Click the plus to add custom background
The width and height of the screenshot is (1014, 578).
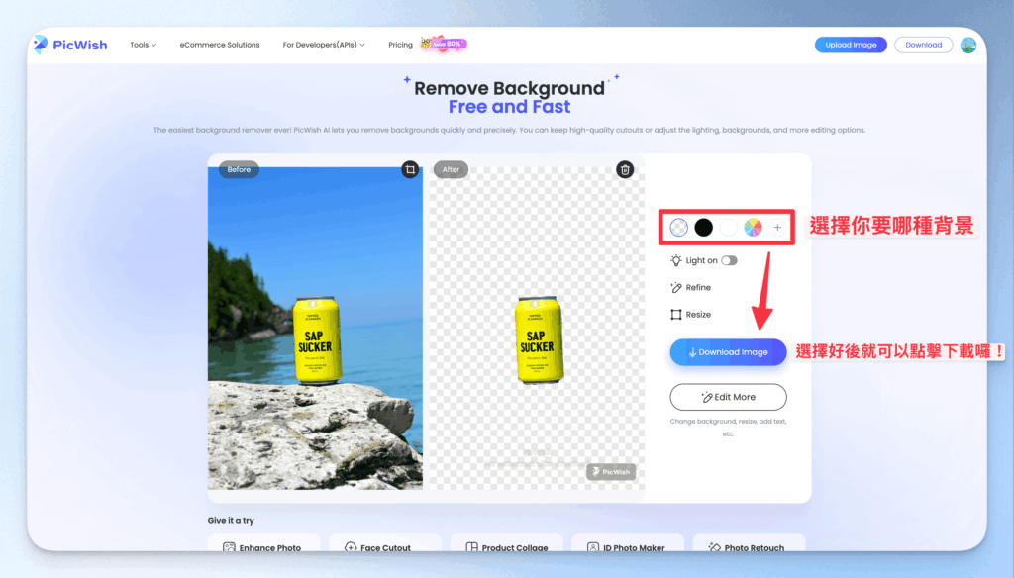[x=777, y=227]
